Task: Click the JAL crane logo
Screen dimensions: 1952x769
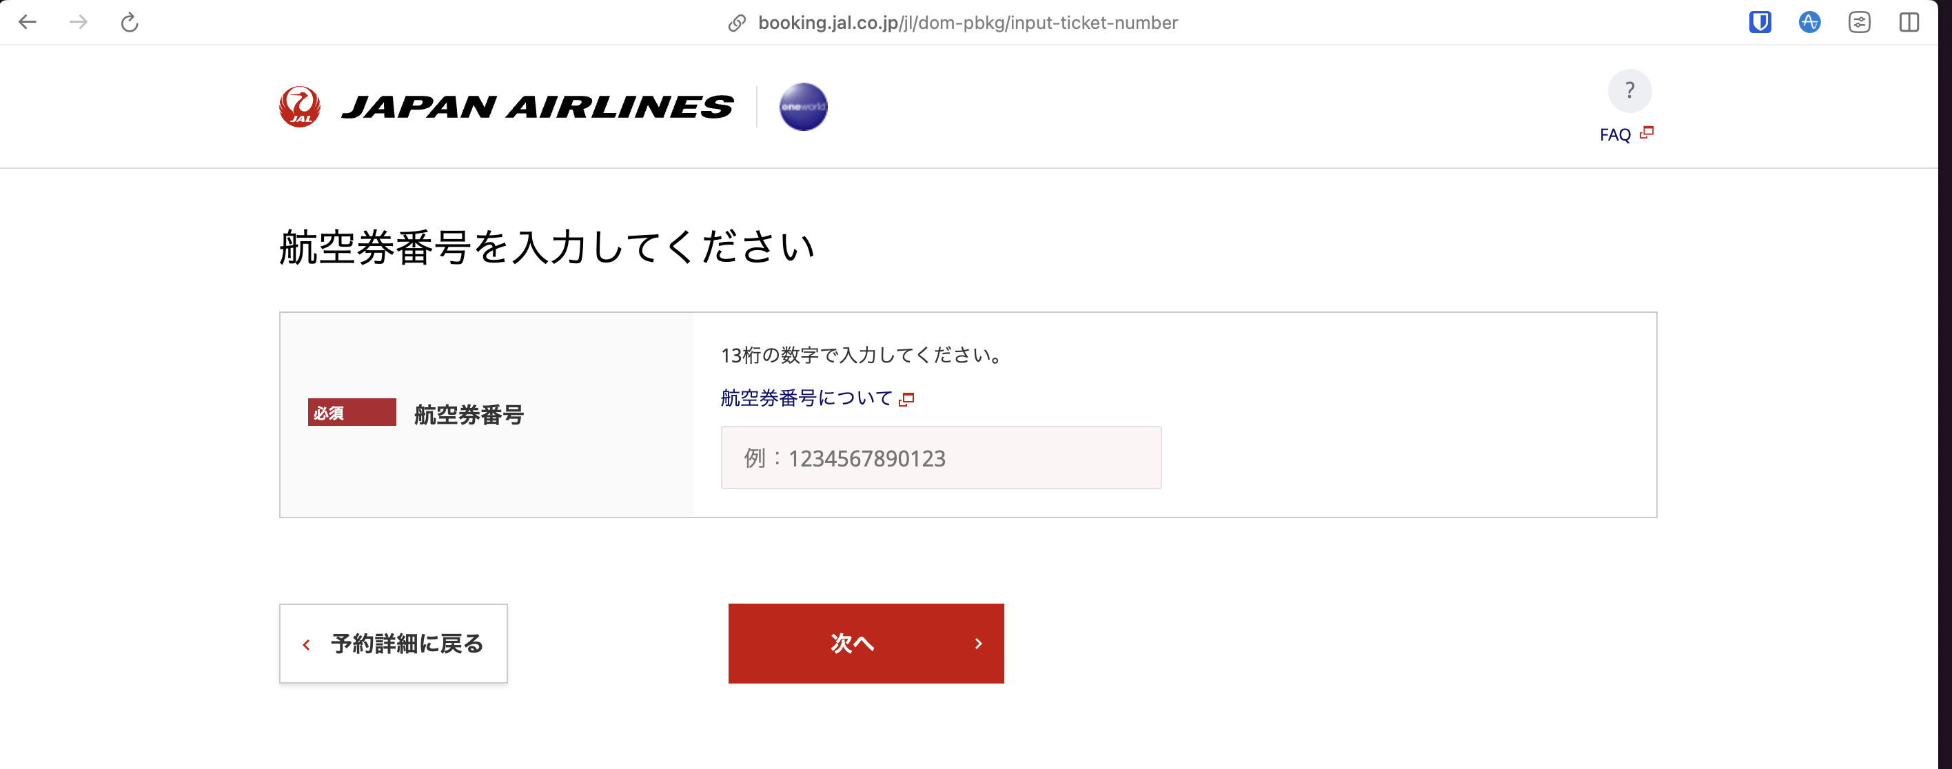Action: (300, 107)
